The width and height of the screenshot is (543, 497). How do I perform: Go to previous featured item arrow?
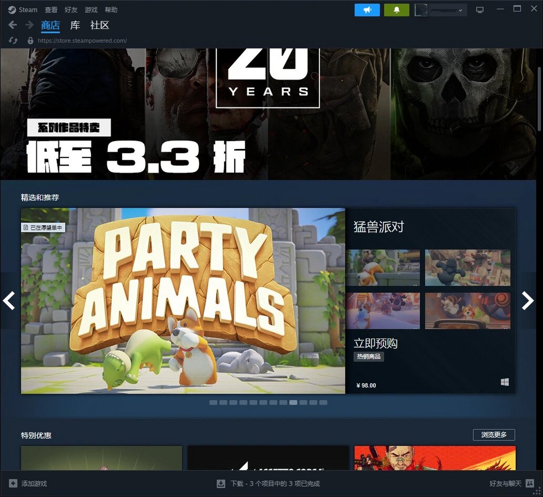[9, 301]
